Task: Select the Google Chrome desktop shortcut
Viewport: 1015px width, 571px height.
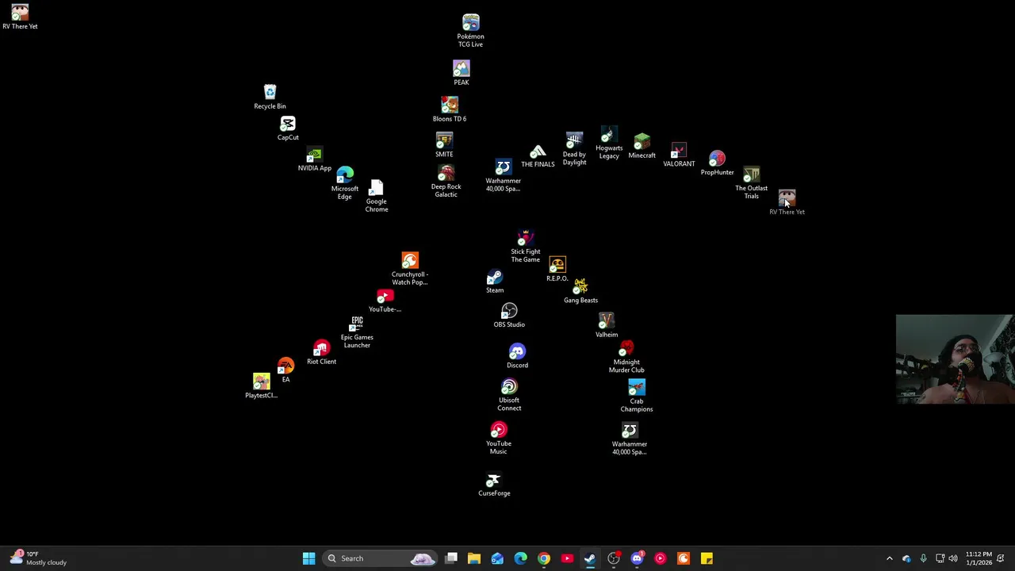Action: [x=377, y=196]
